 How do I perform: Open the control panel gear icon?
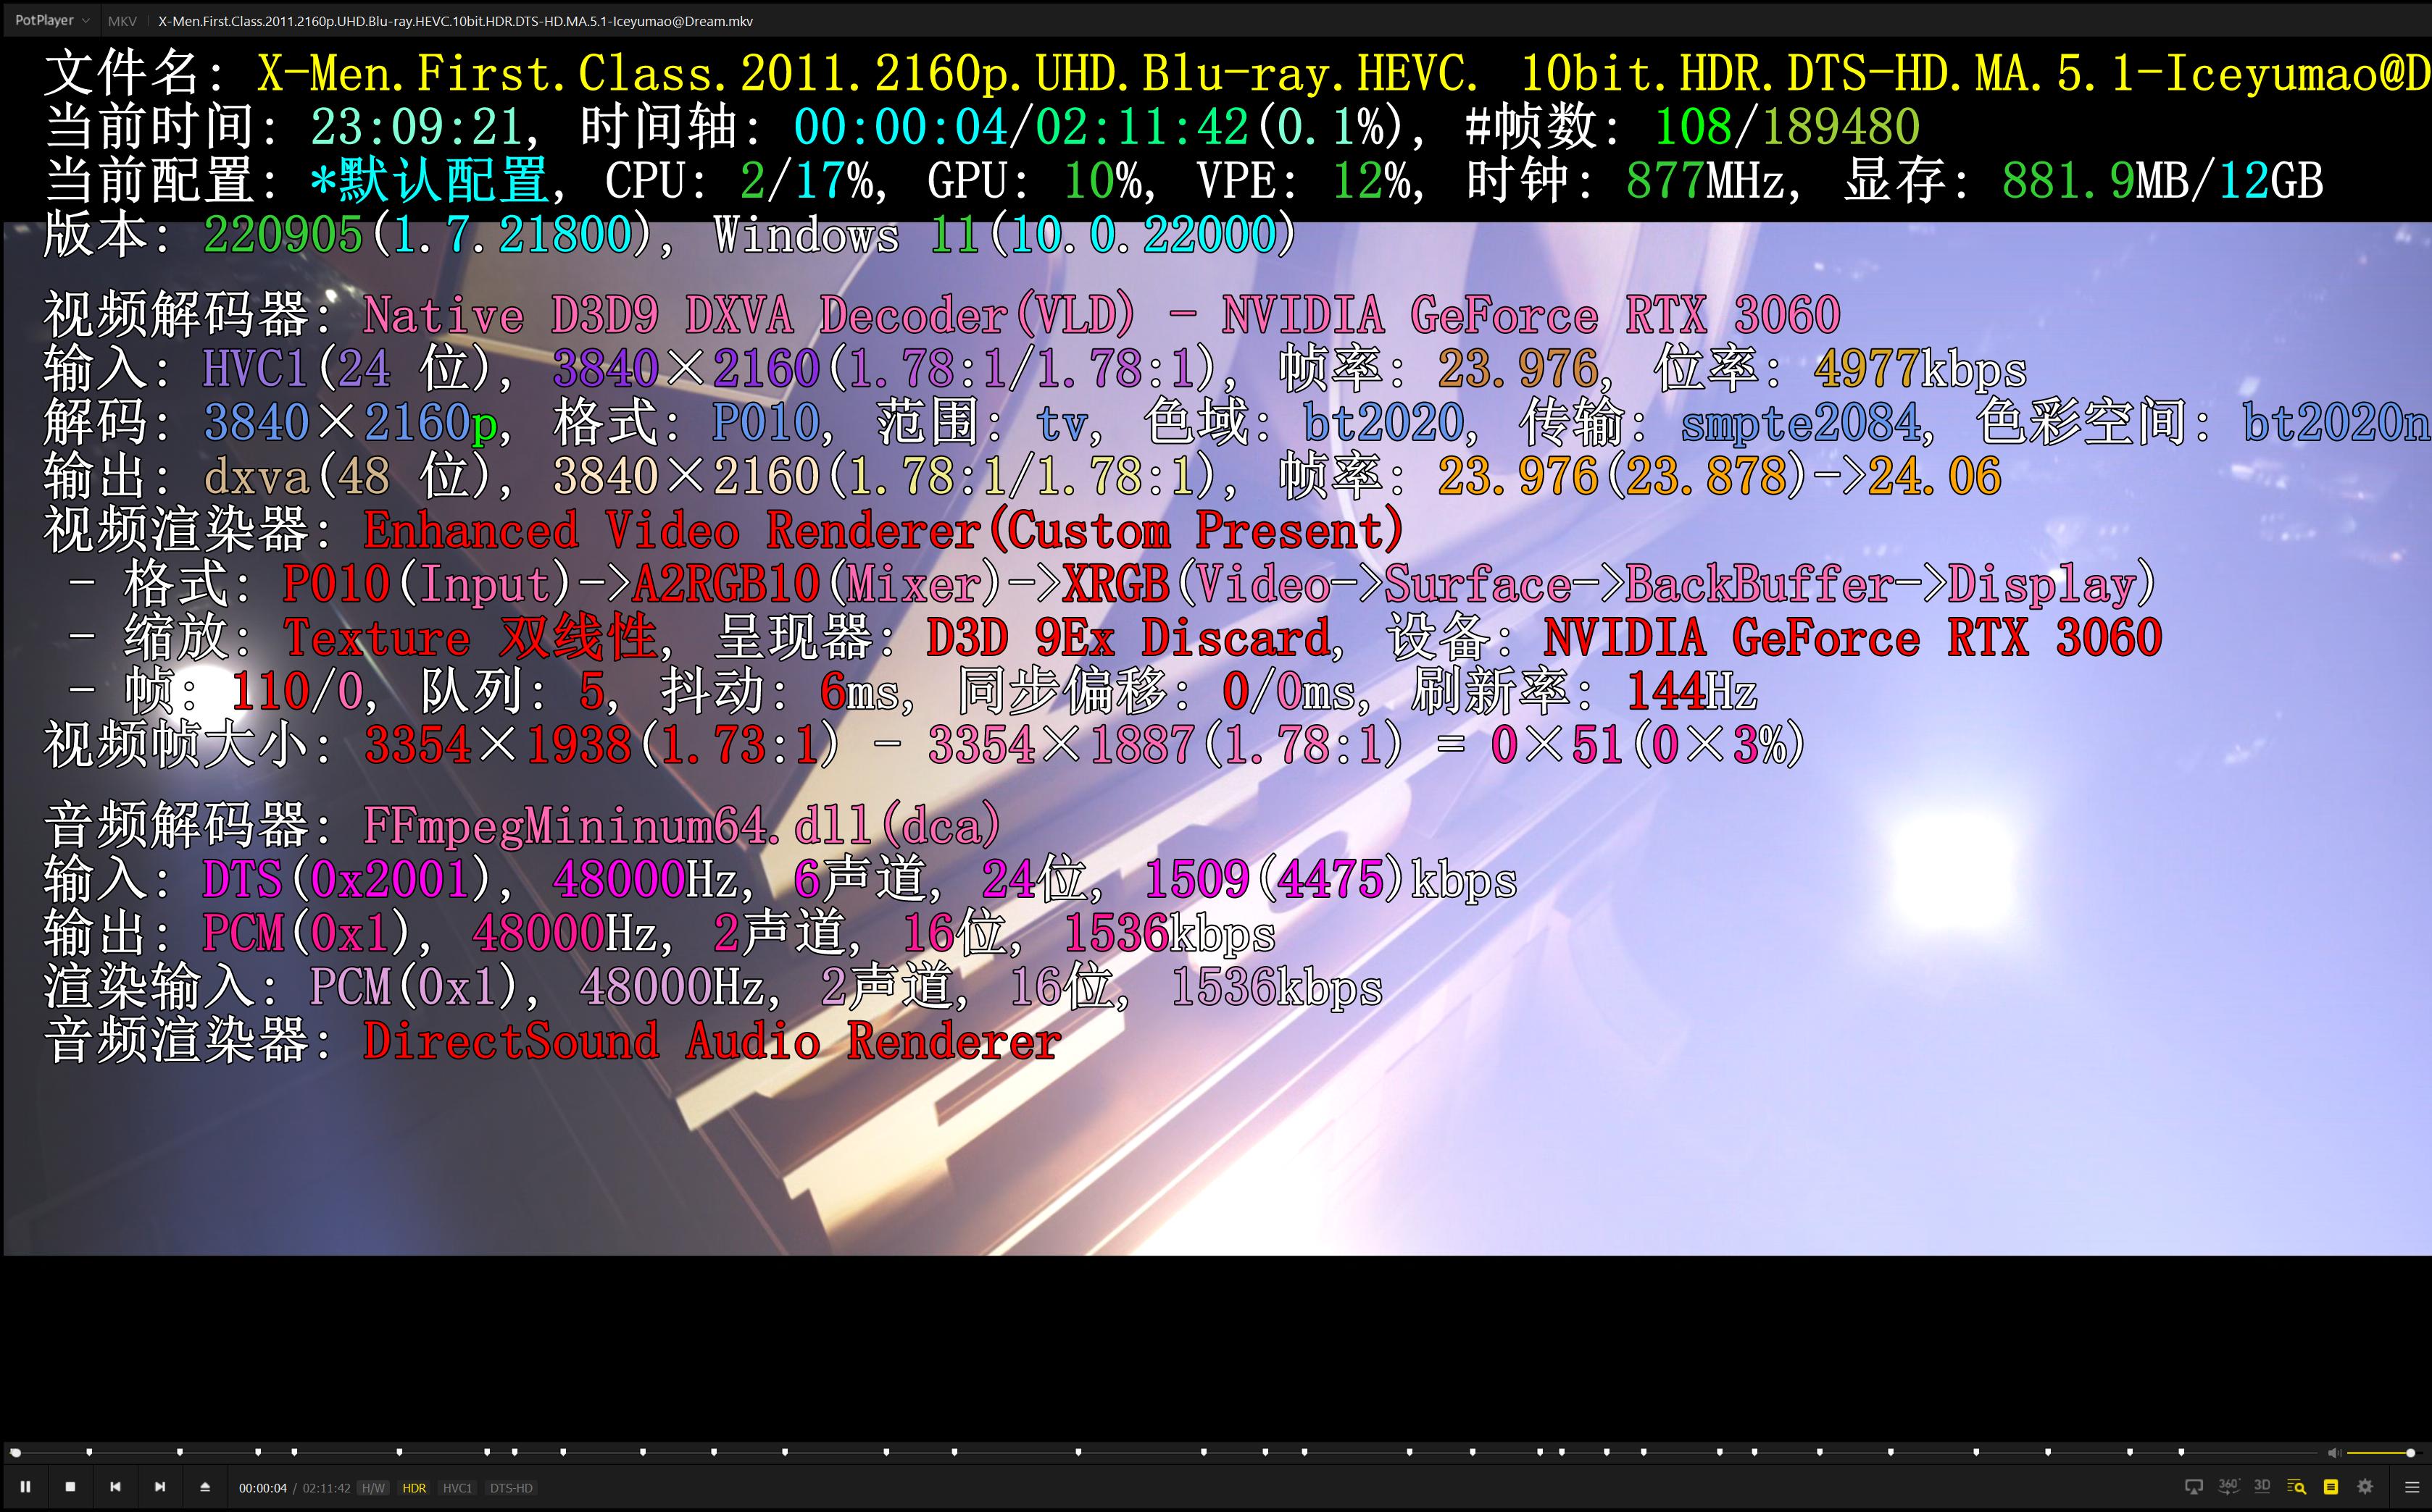(x=2365, y=1487)
